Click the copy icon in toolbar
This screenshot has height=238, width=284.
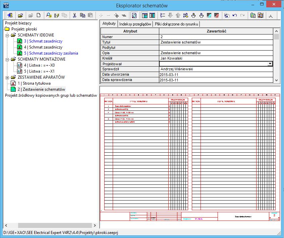82,15
